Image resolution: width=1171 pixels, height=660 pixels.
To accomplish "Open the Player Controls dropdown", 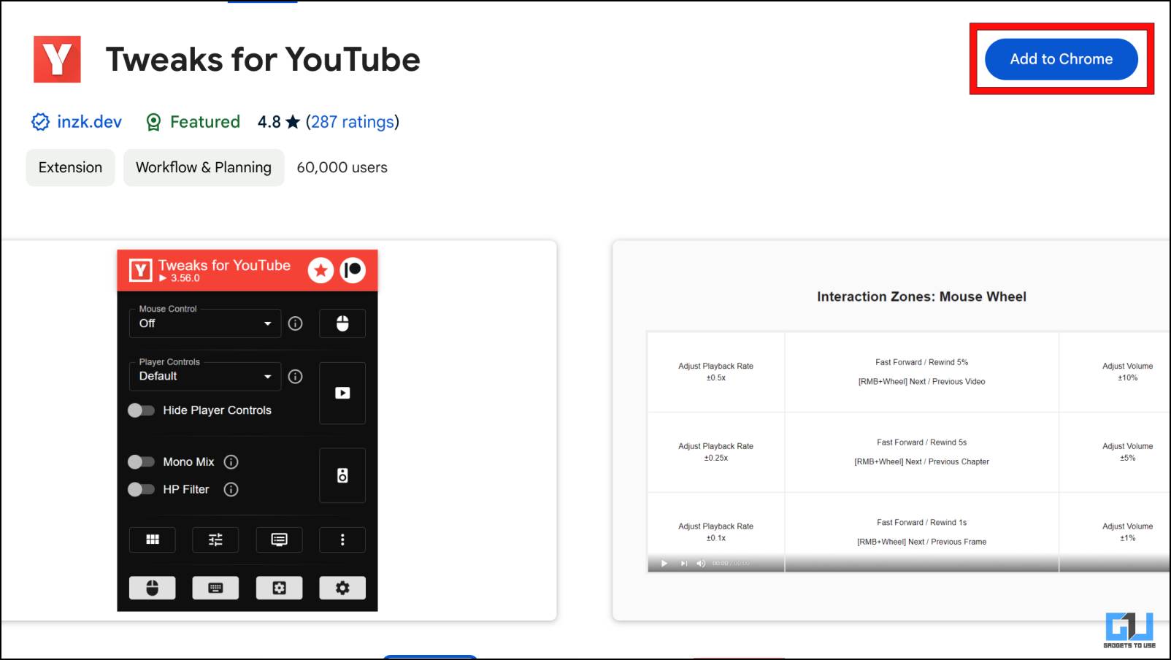I will [x=205, y=376].
